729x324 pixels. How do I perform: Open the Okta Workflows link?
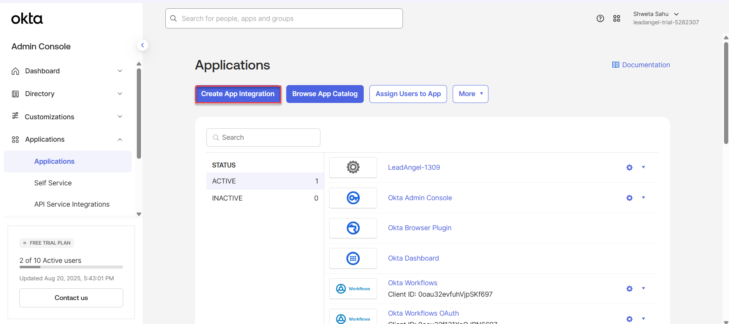pos(413,283)
